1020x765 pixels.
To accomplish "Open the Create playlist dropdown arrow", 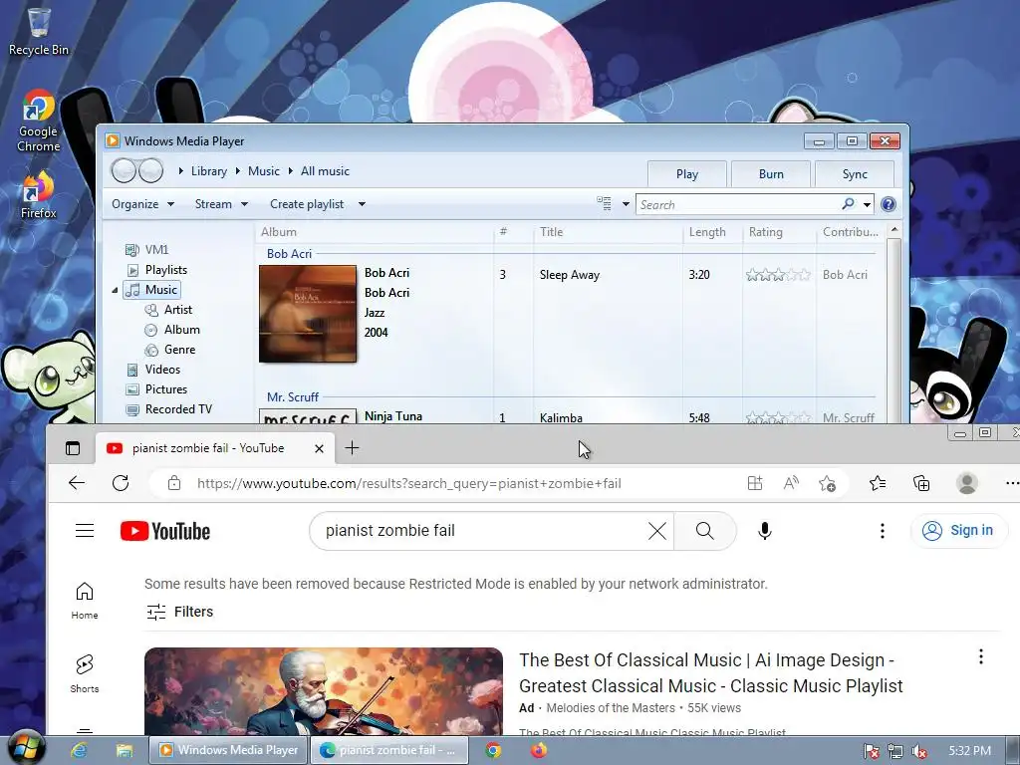I will click(362, 204).
